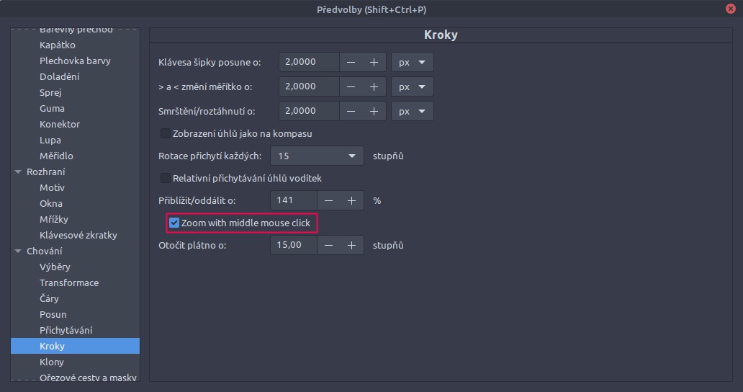
Task: Open Rotace přichytí každých dropdown
Action: pyautogui.click(x=317, y=156)
